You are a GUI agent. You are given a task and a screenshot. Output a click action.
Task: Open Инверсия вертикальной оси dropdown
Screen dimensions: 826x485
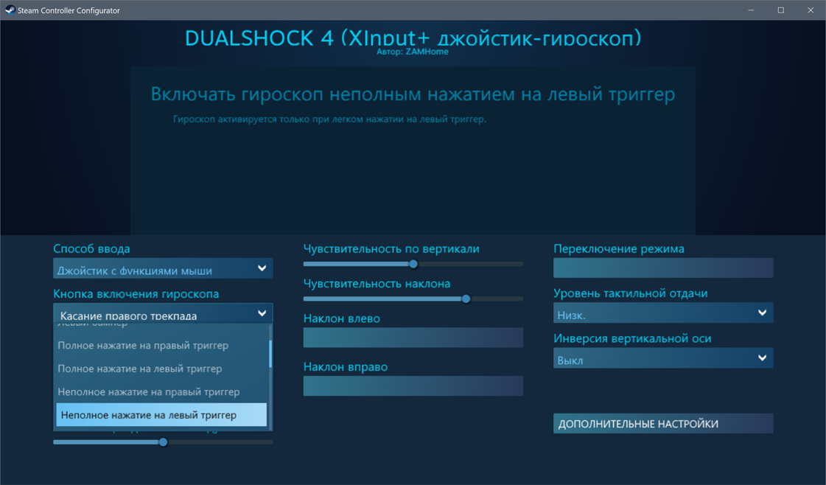[663, 358]
